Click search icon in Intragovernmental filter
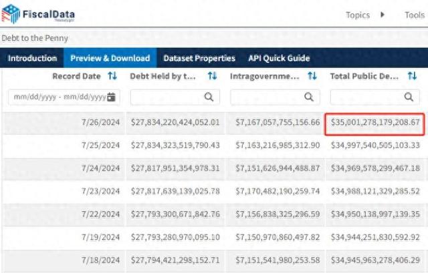The width and height of the screenshot is (428, 273). [x=309, y=97]
